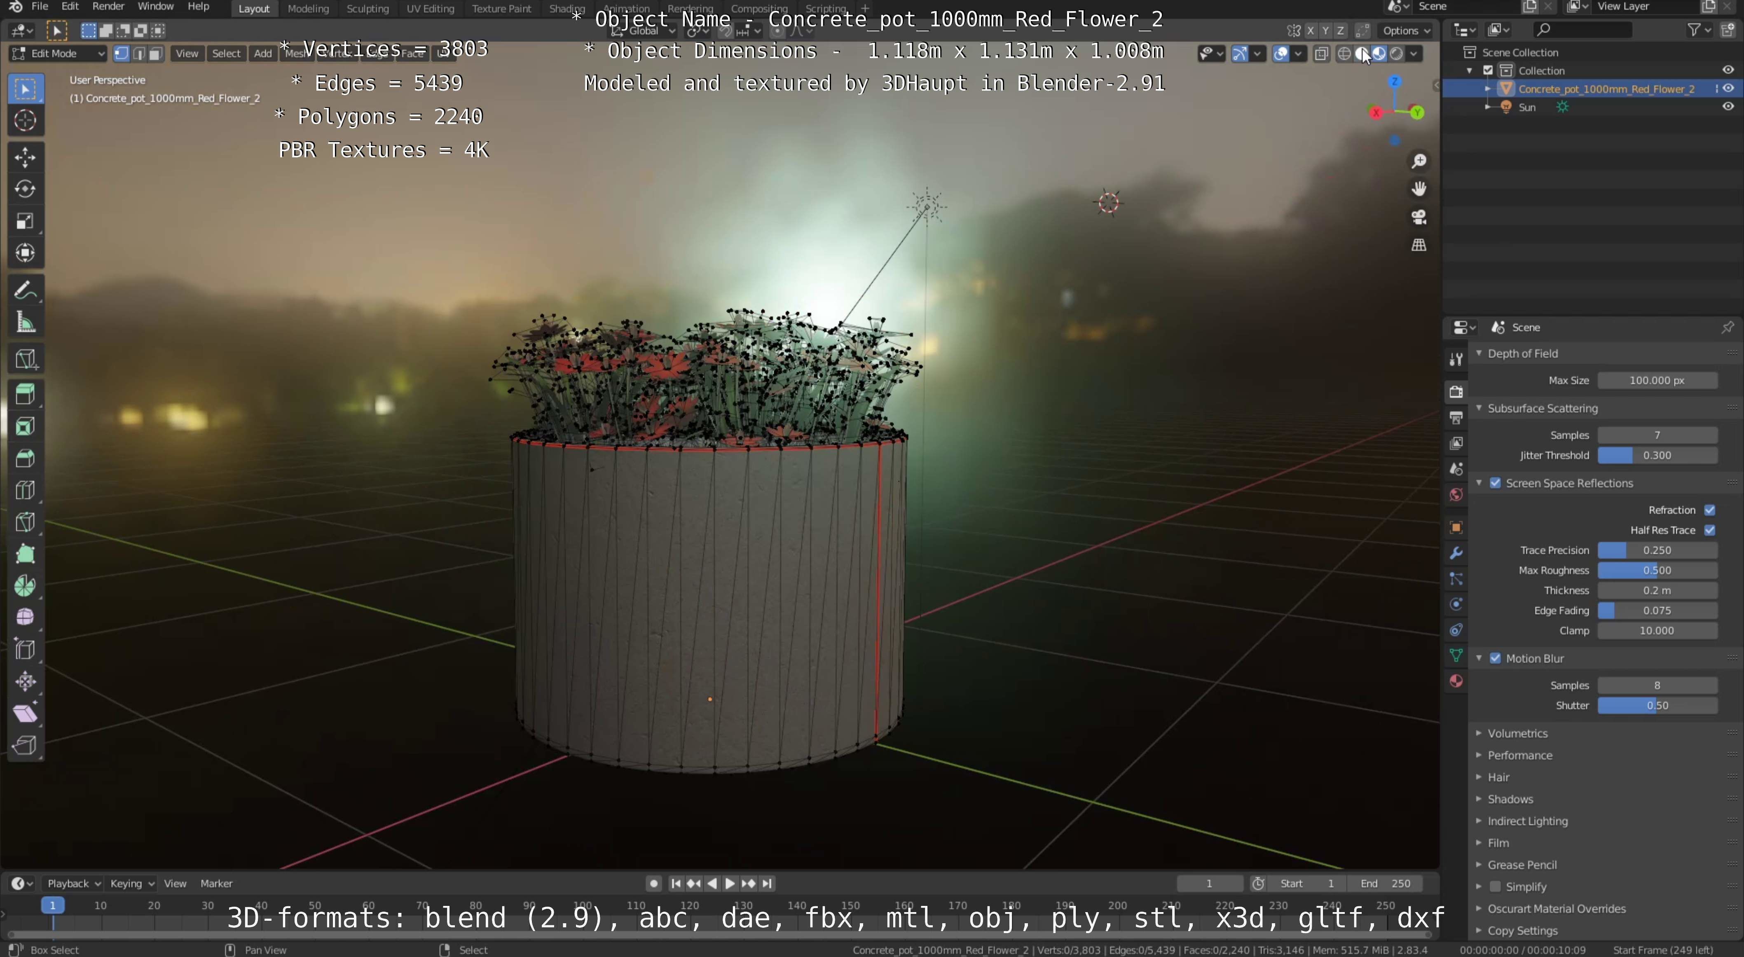Hide the Sun object in outliner
Screen dimensions: 1744x957
(x=1728, y=106)
